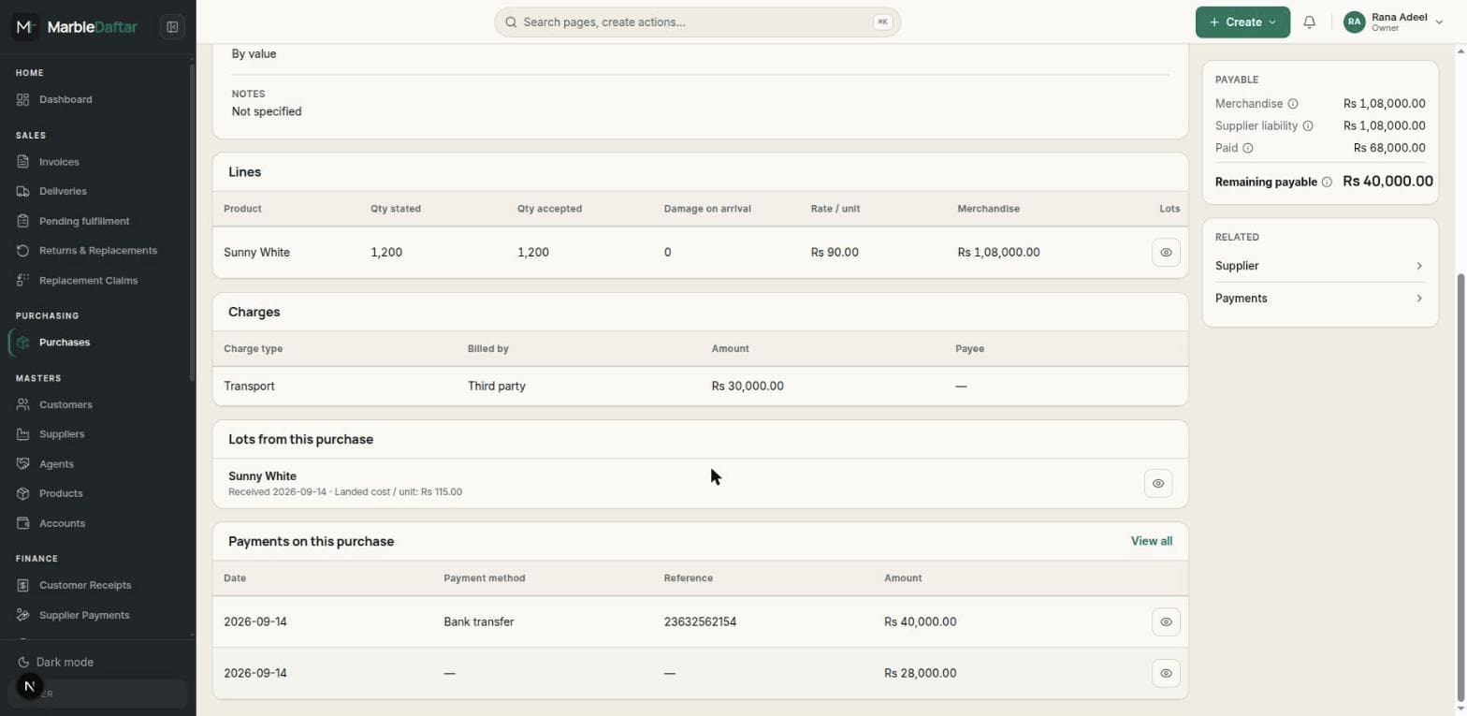Click the info icon beside Remaining payable

tap(1327, 183)
